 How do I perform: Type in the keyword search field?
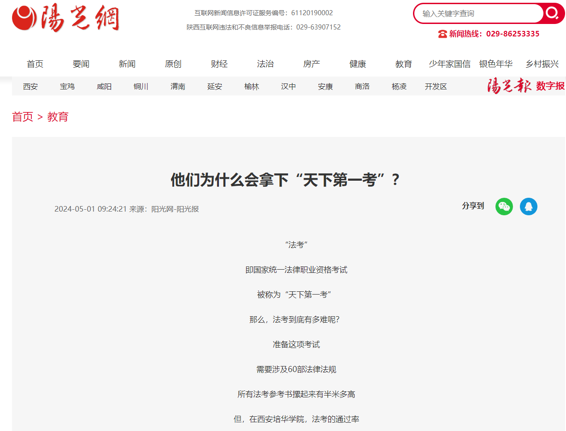click(479, 14)
